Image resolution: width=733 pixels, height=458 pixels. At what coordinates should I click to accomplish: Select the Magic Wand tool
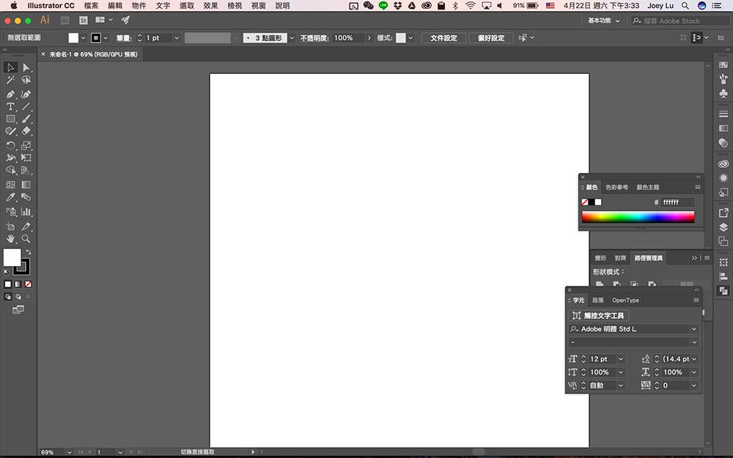(x=11, y=81)
